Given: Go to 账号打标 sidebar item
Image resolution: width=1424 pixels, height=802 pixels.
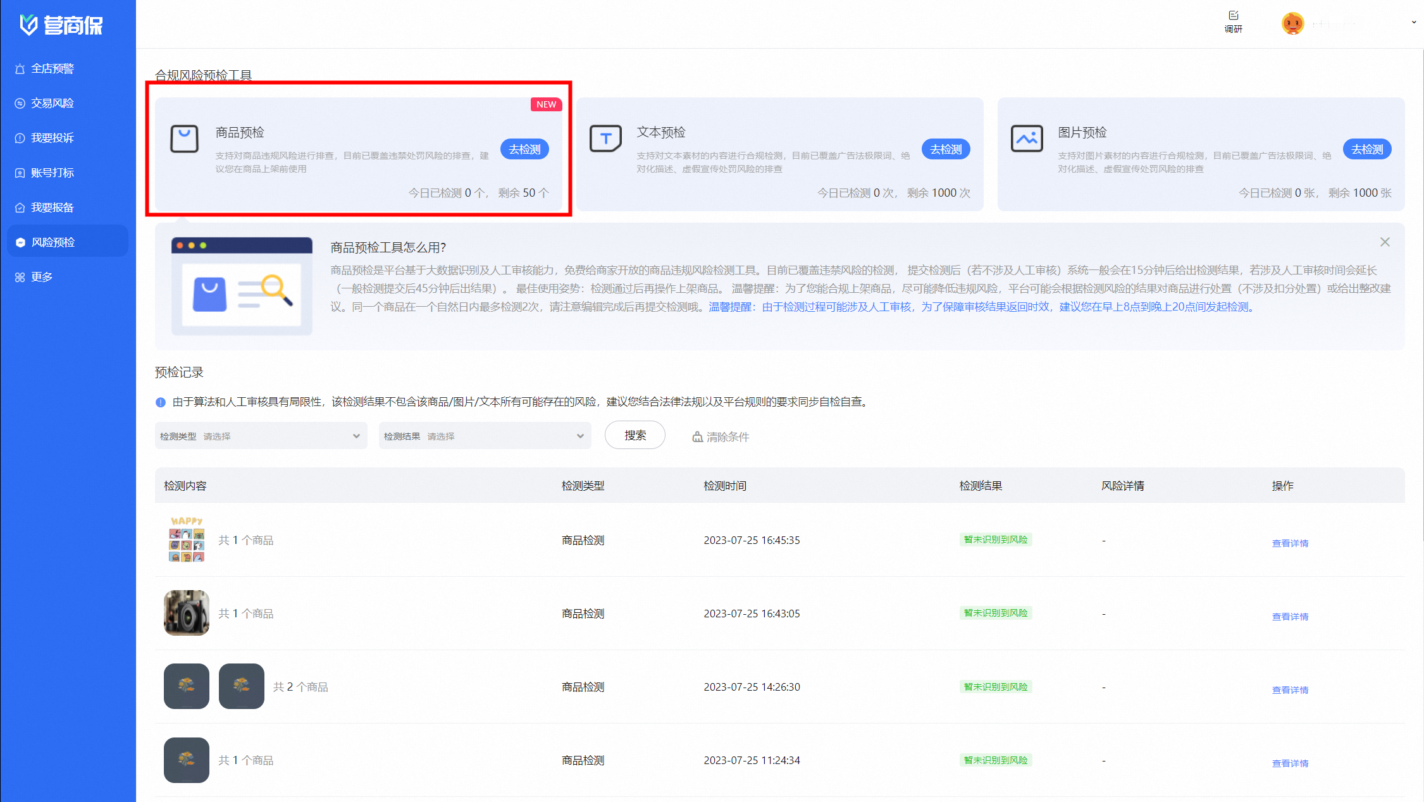Looking at the screenshot, I should pyautogui.click(x=53, y=173).
